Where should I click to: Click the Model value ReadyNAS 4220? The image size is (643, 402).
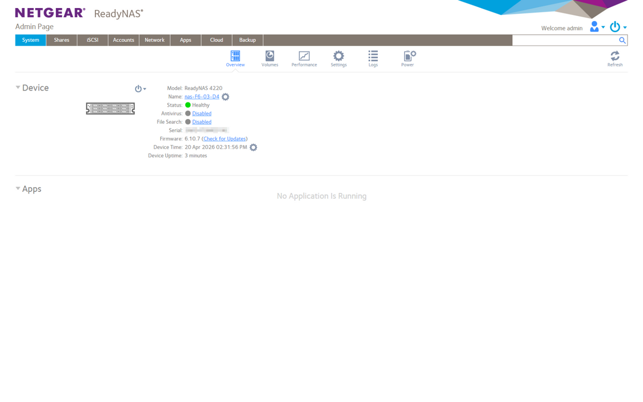(203, 88)
